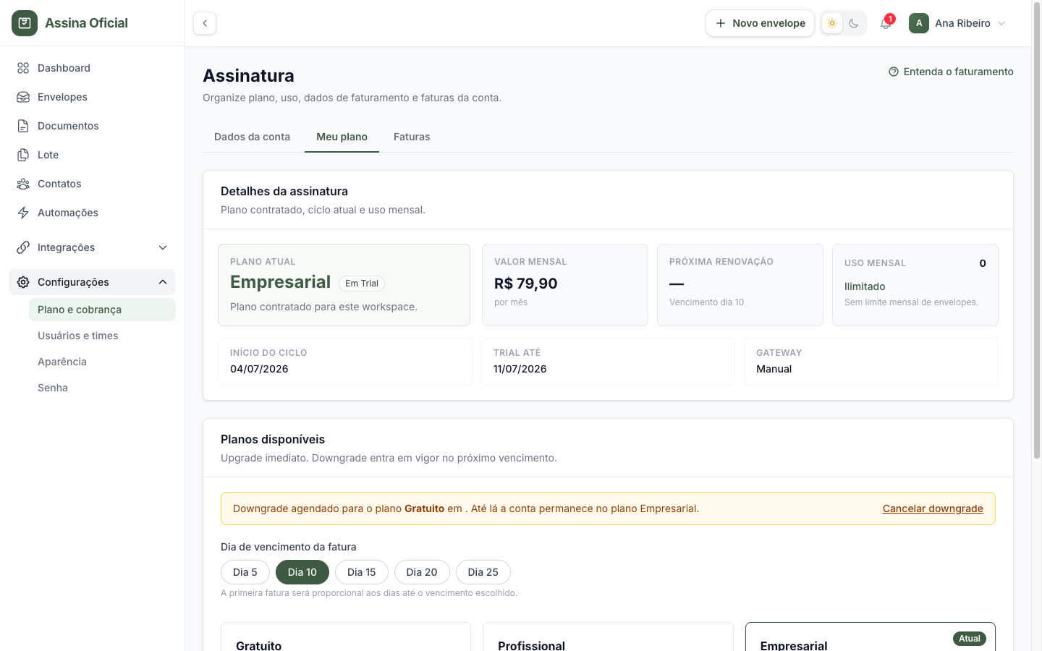1042x651 pixels.
Task: Collapse the Configurações section
Action: [x=92, y=282]
